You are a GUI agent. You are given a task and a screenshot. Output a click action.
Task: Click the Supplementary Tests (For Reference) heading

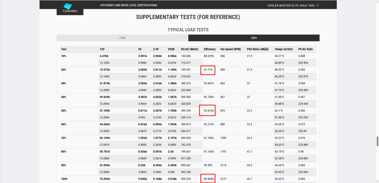[x=188, y=17]
